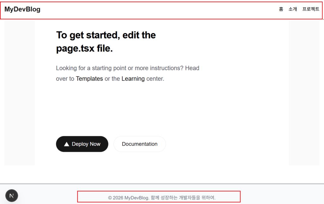
Task: Open the Learning center link
Action: pos(133,78)
